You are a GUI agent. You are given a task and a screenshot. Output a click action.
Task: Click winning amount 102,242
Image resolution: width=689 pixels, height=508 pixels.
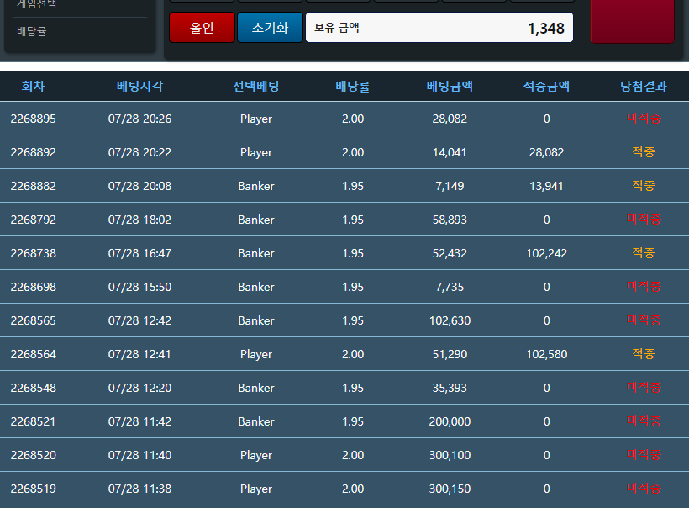coord(547,253)
